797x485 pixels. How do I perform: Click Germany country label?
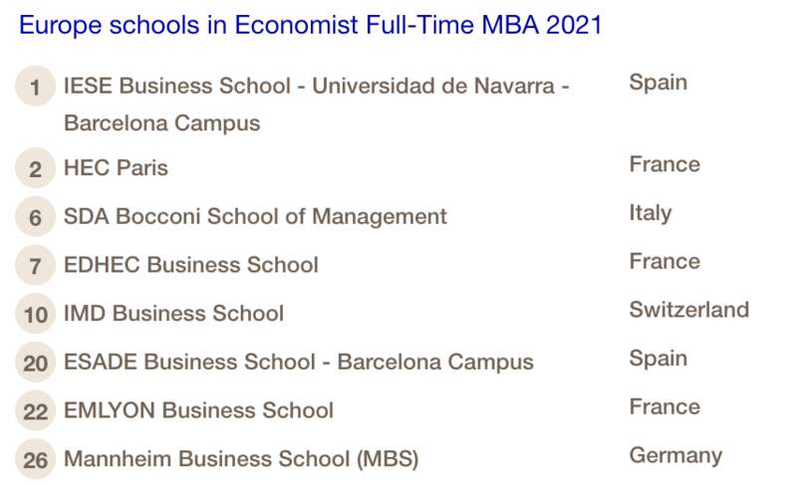[675, 456]
